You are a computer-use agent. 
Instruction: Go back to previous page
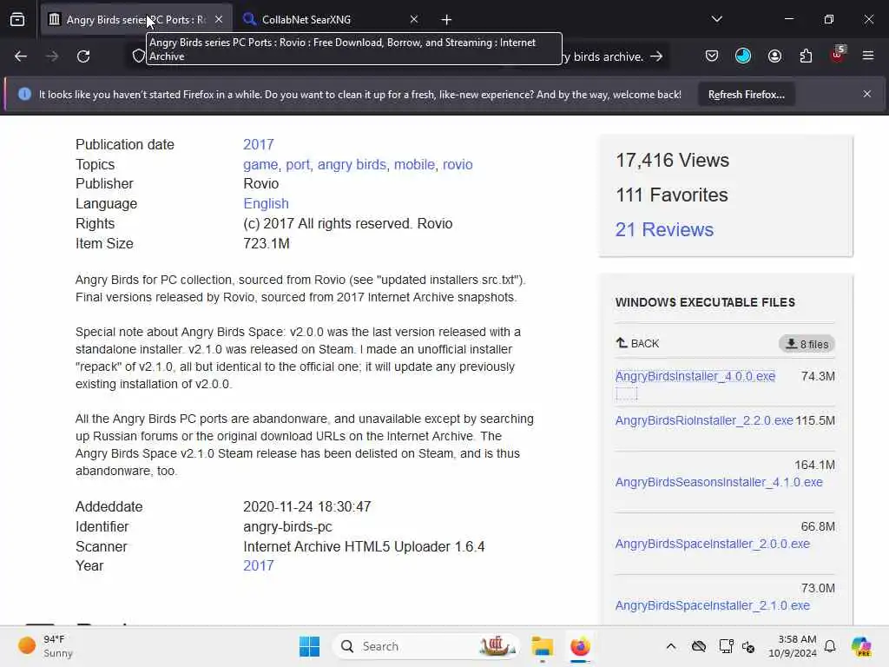[21, 56]
